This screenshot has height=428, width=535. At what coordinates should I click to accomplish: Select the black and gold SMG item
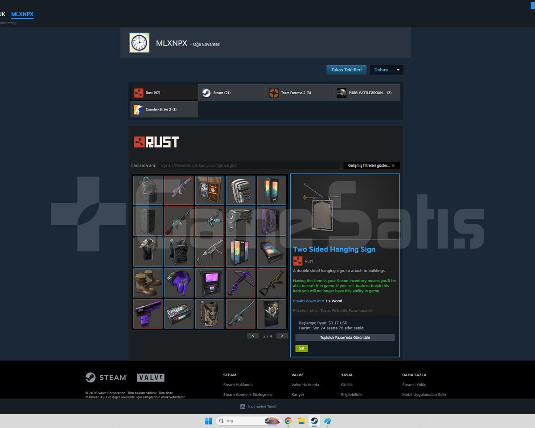(272, 283)
